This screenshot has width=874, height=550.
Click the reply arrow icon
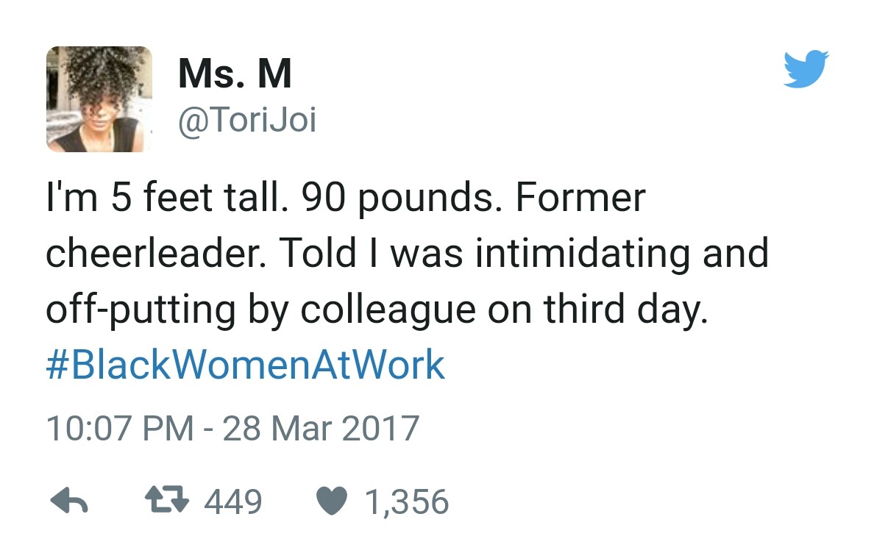69,502
